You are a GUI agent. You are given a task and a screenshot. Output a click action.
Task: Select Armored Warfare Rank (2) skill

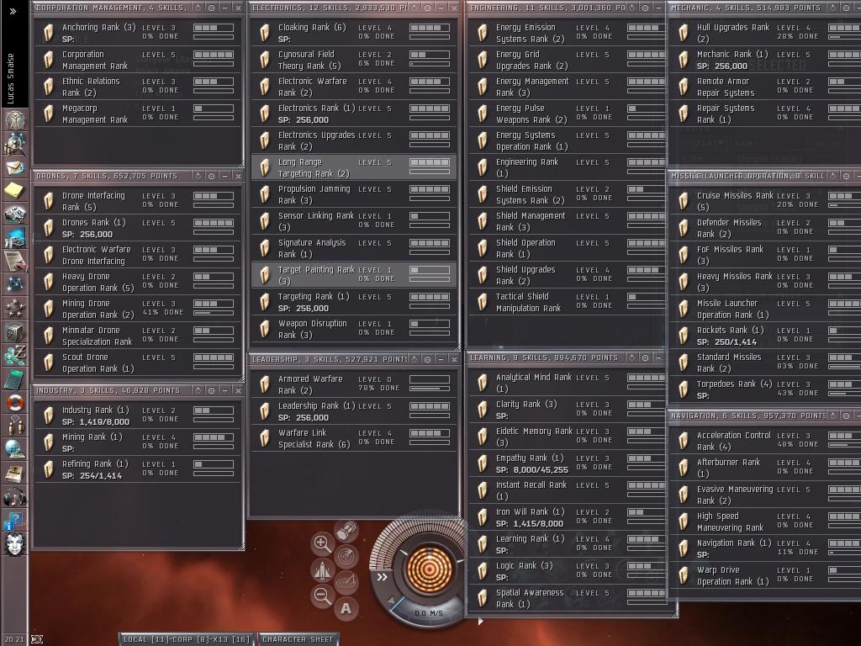[354, 384]
